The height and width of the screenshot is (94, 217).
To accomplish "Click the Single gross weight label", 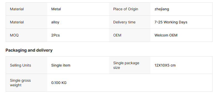I will point(20,83).
